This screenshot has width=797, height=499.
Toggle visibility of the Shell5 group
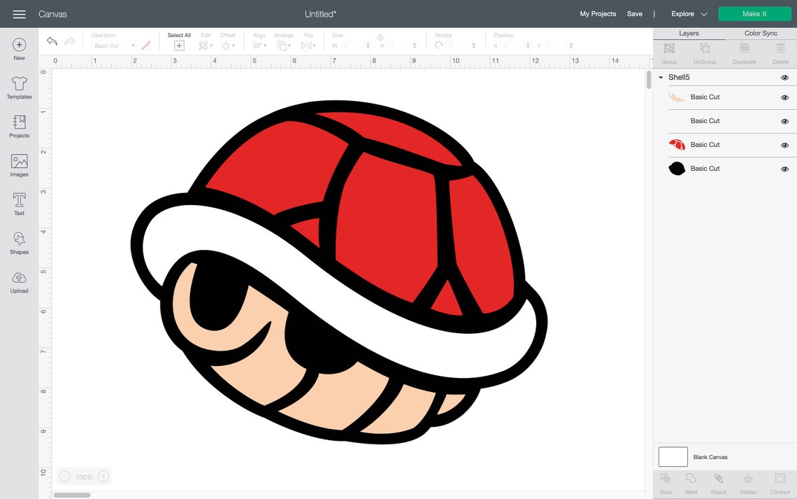[784, 77]
